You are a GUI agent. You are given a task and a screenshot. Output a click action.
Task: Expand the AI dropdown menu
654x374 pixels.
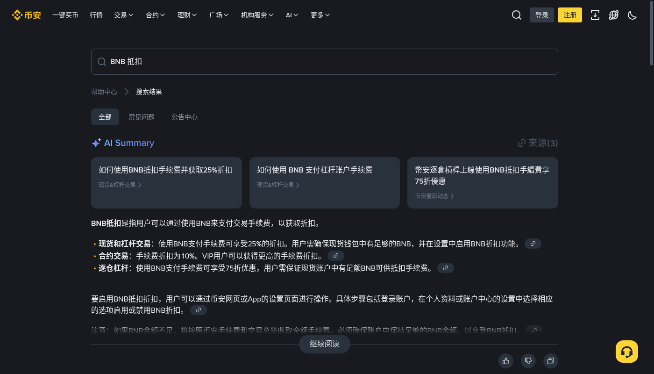click(x=292, y=15)
